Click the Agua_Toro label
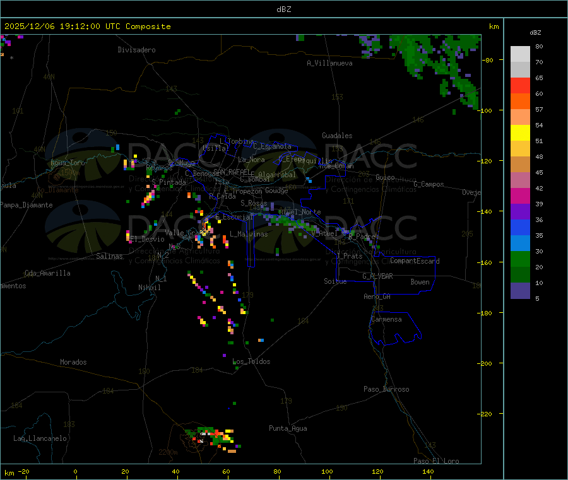This screenshot has height=480, width=568. click(x=68, y=163)
